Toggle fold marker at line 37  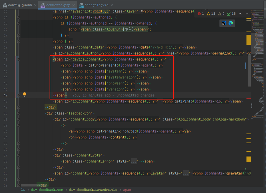tap(19, 35)
